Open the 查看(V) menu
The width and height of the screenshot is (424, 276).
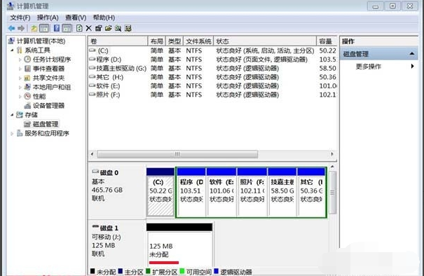pos(76,18)
